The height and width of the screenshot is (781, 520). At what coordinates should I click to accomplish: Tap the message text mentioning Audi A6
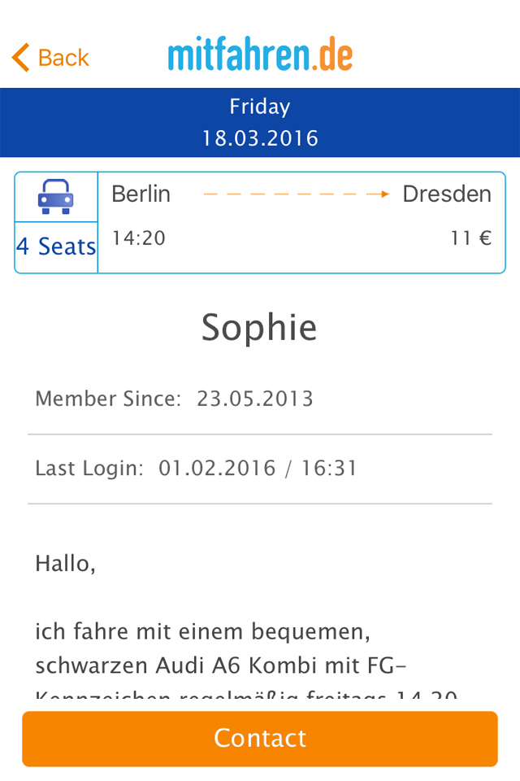click(219, 665)
